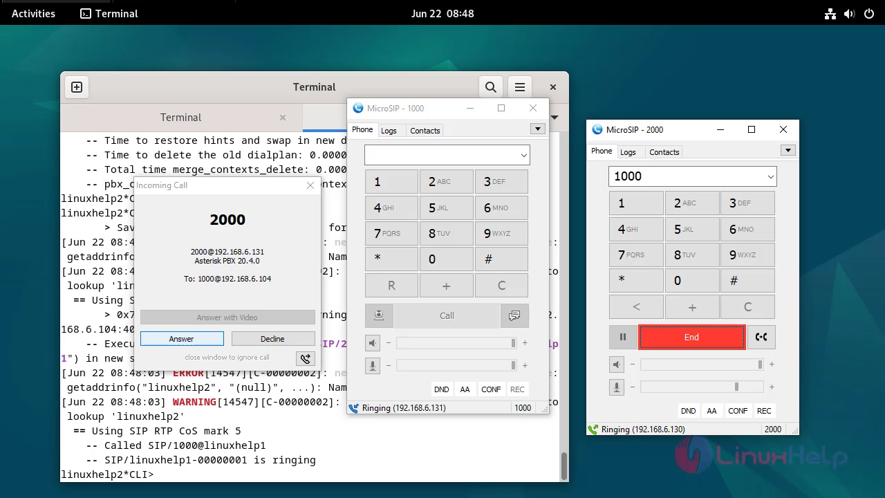Click clear C key in MicroSIP 2000
The width and height of the screenshot is (885, 498).
click(747, 307)
